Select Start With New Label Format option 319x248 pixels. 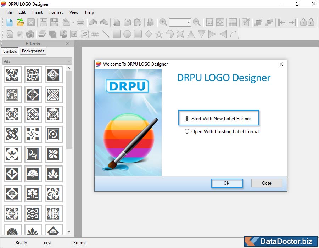(218, 119)
